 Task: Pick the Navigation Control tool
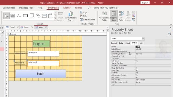coord(44,16)
